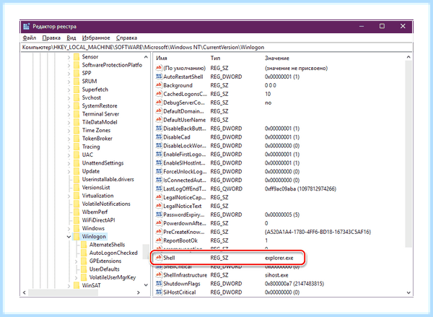Select the AutoLogonChecked subkey
This screenshot has width=433, height=317.
[x=113, y=253]
